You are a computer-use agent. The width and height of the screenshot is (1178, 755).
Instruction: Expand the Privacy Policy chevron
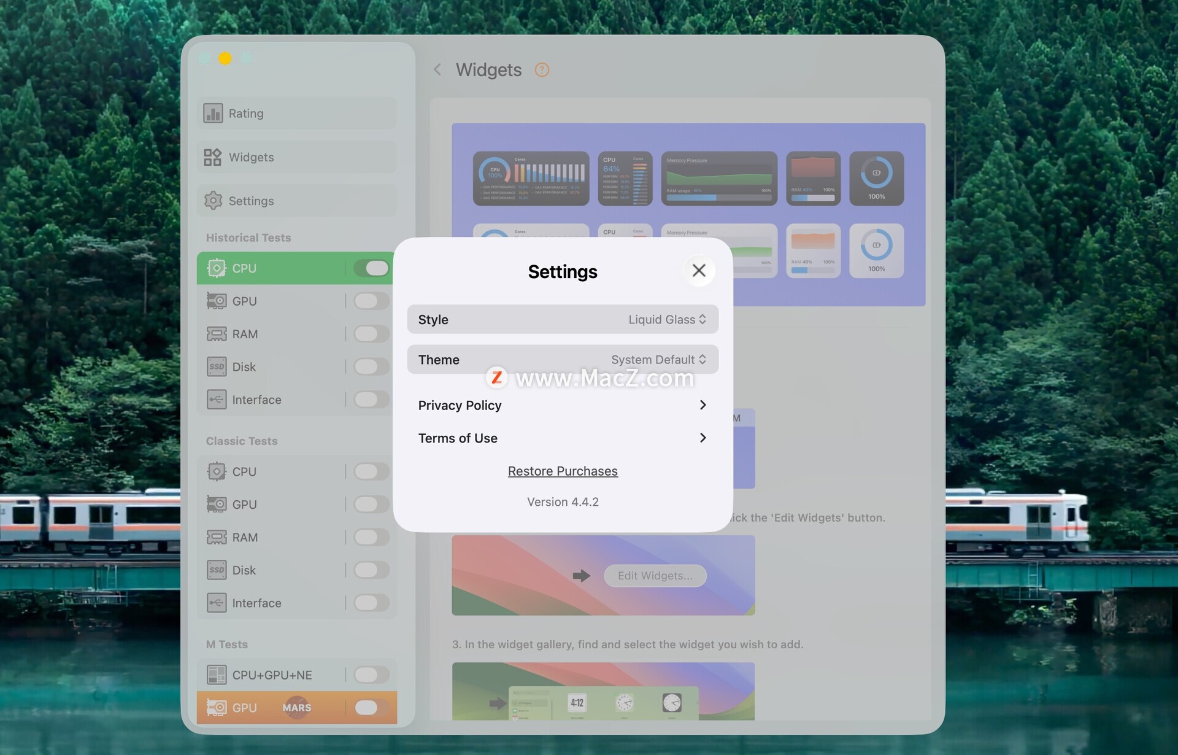tap(703, 405)
